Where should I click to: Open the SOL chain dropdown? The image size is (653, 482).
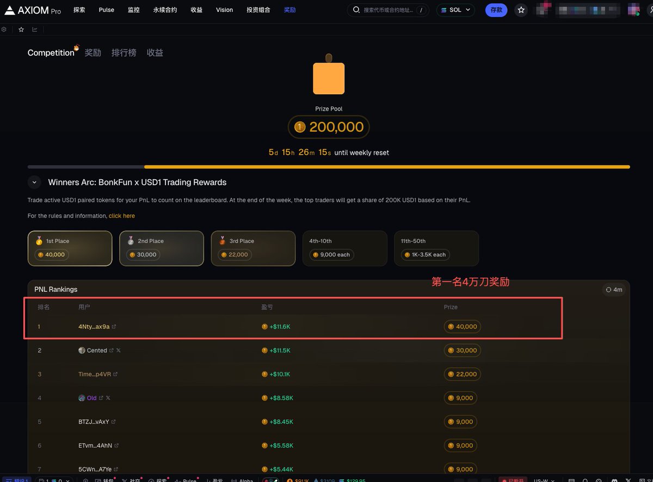coord(456,10)
